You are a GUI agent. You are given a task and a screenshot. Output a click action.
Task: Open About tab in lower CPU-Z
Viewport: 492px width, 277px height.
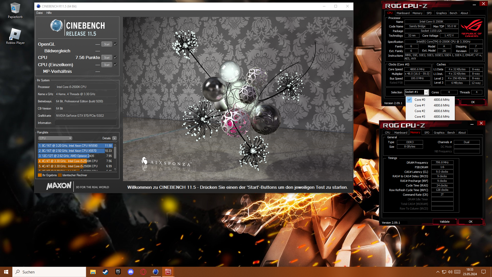click(462, 133)
